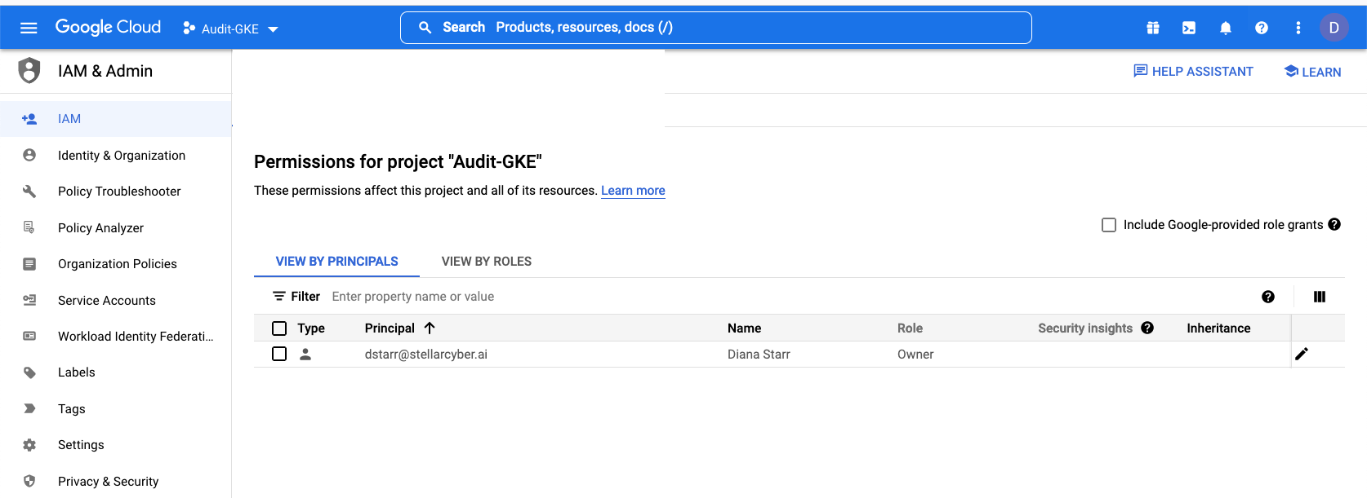Follow the Learn more link
This screenshot has height=498, width=1367.
[633, 191]
